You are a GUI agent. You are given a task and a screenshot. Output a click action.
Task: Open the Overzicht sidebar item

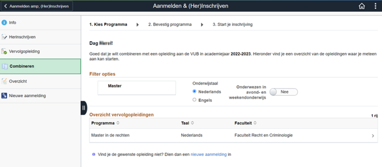40,81
